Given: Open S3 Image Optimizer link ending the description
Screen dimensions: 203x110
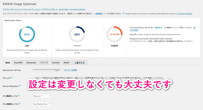Looking at the screenshot, I should tap(185, 14).
